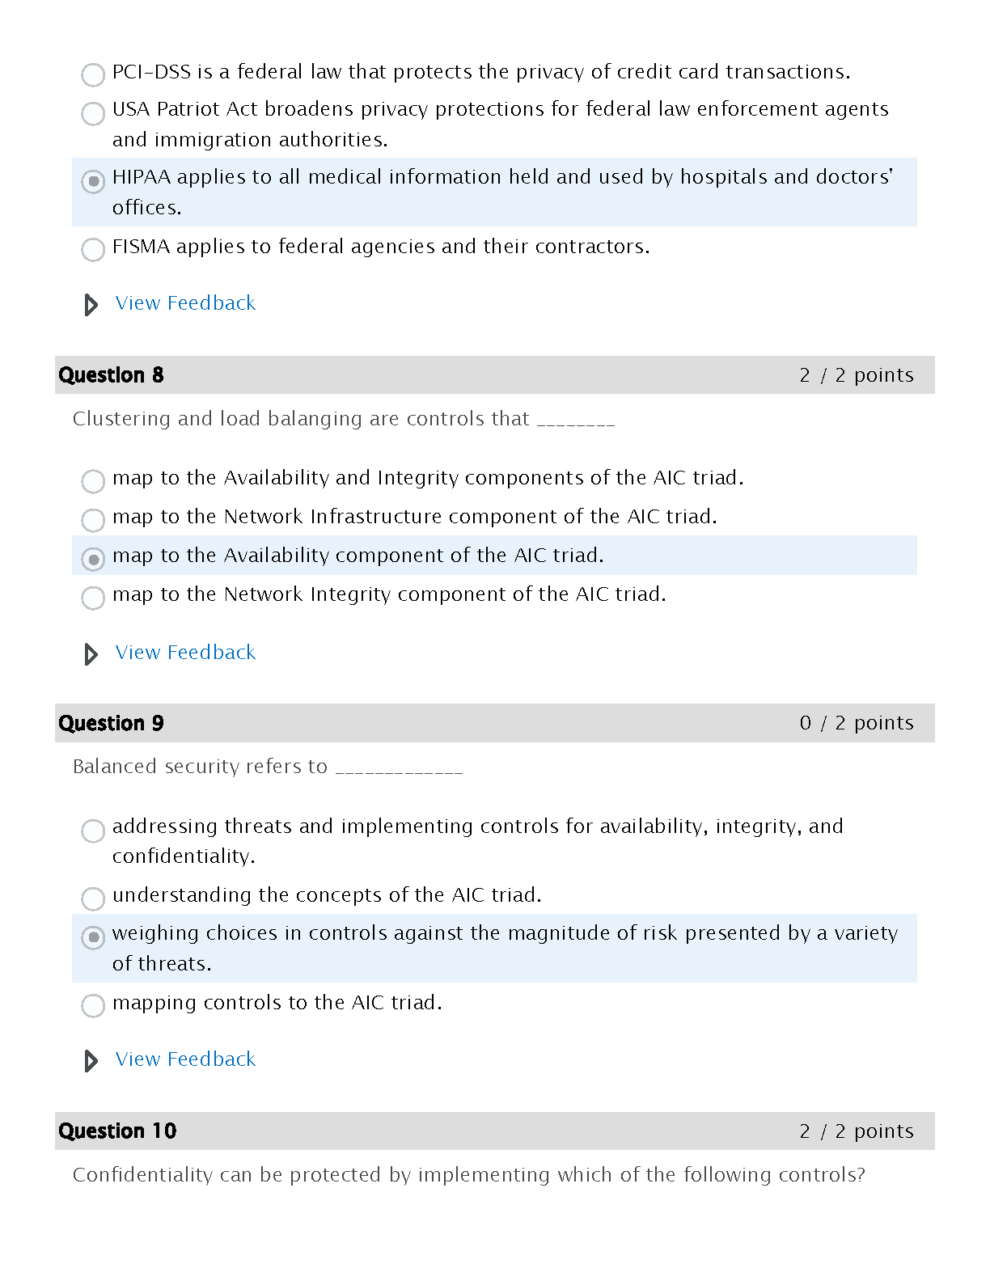Expand feedback triangle above Question 8
This screenshot has height=1281, width=990.
coord(91,305)
